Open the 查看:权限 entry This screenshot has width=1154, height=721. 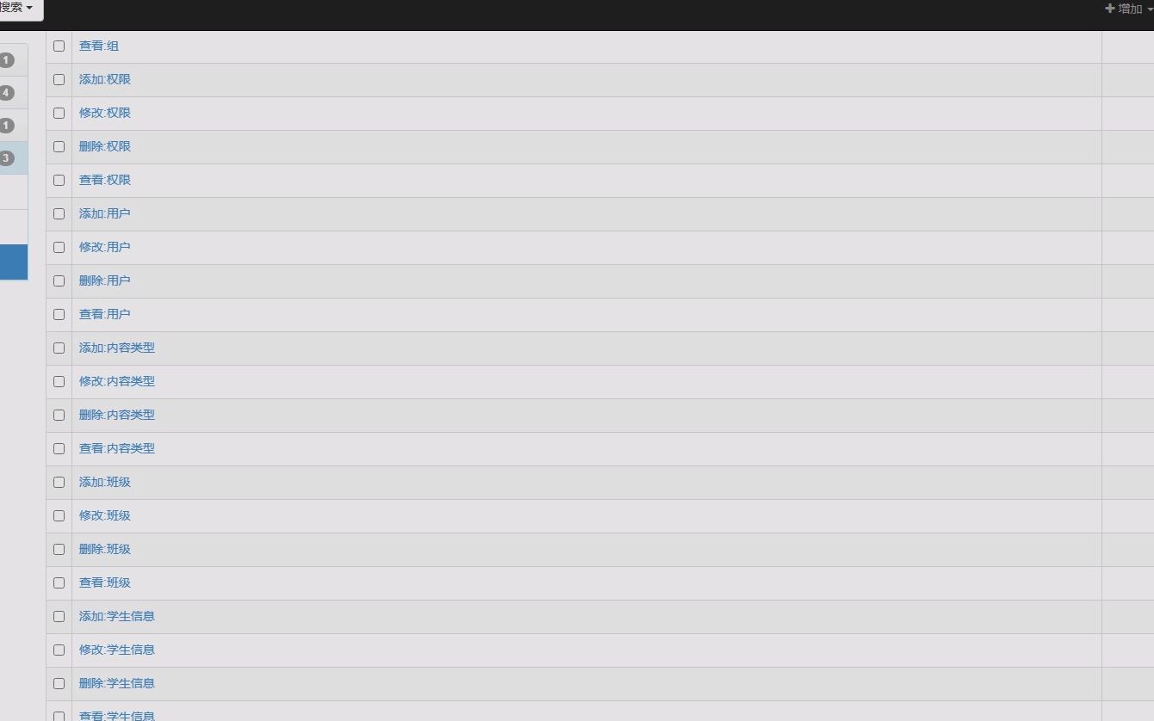click(x=105, y=180)
